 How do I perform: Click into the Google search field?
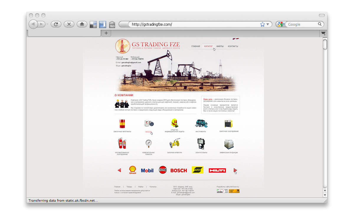pos(302,25)
